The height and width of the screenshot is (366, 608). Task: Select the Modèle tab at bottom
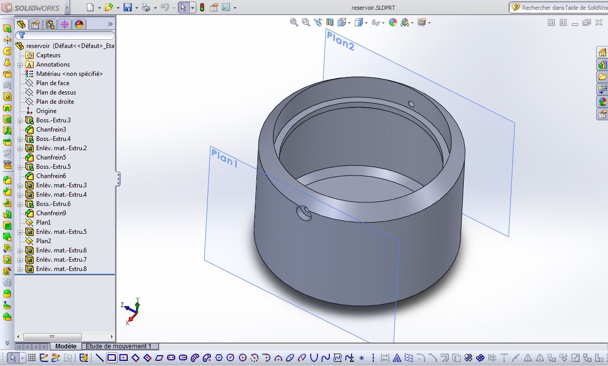[x=66, y=346]
